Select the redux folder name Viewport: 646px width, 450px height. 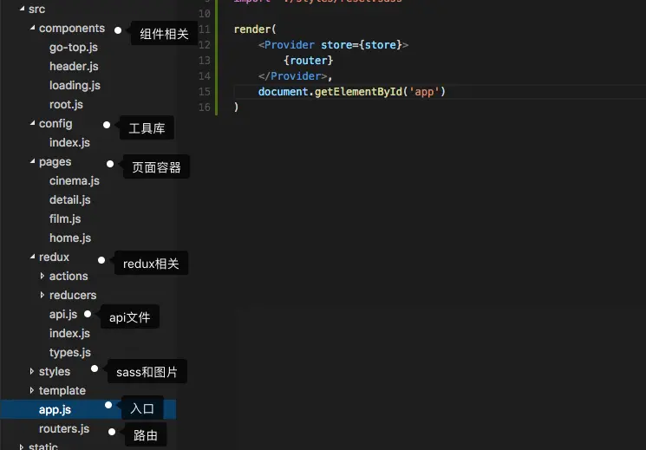(54, 257)
